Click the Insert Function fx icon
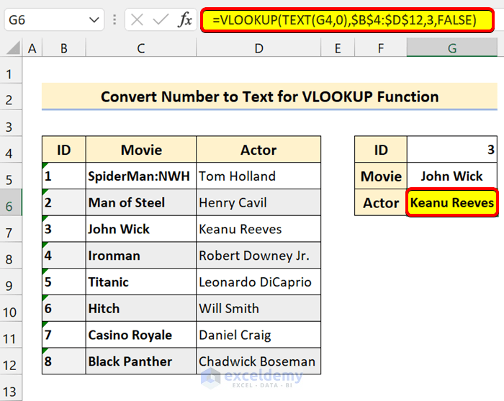This screenshot has height=401, width=504. [185, 19]
